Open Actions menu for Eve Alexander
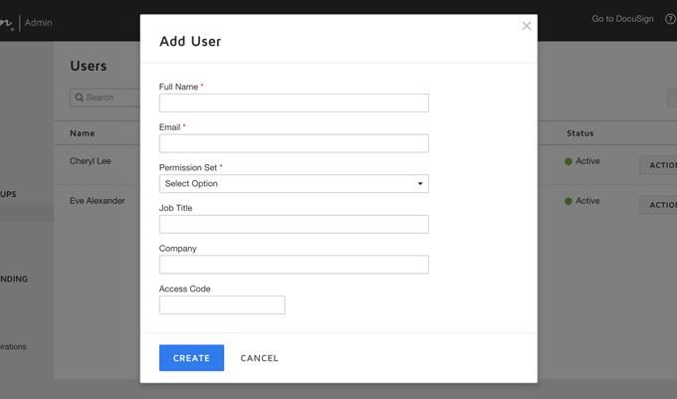This screenshot has width=677, height=399. [x=660, y=205]
